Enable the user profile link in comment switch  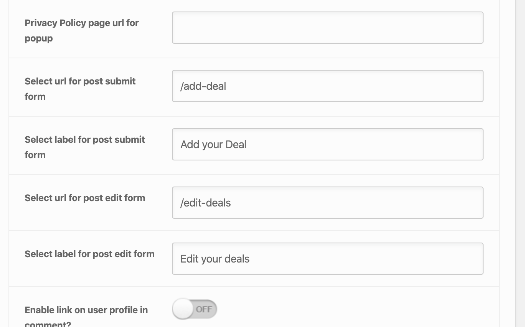(x=195, y=309)
